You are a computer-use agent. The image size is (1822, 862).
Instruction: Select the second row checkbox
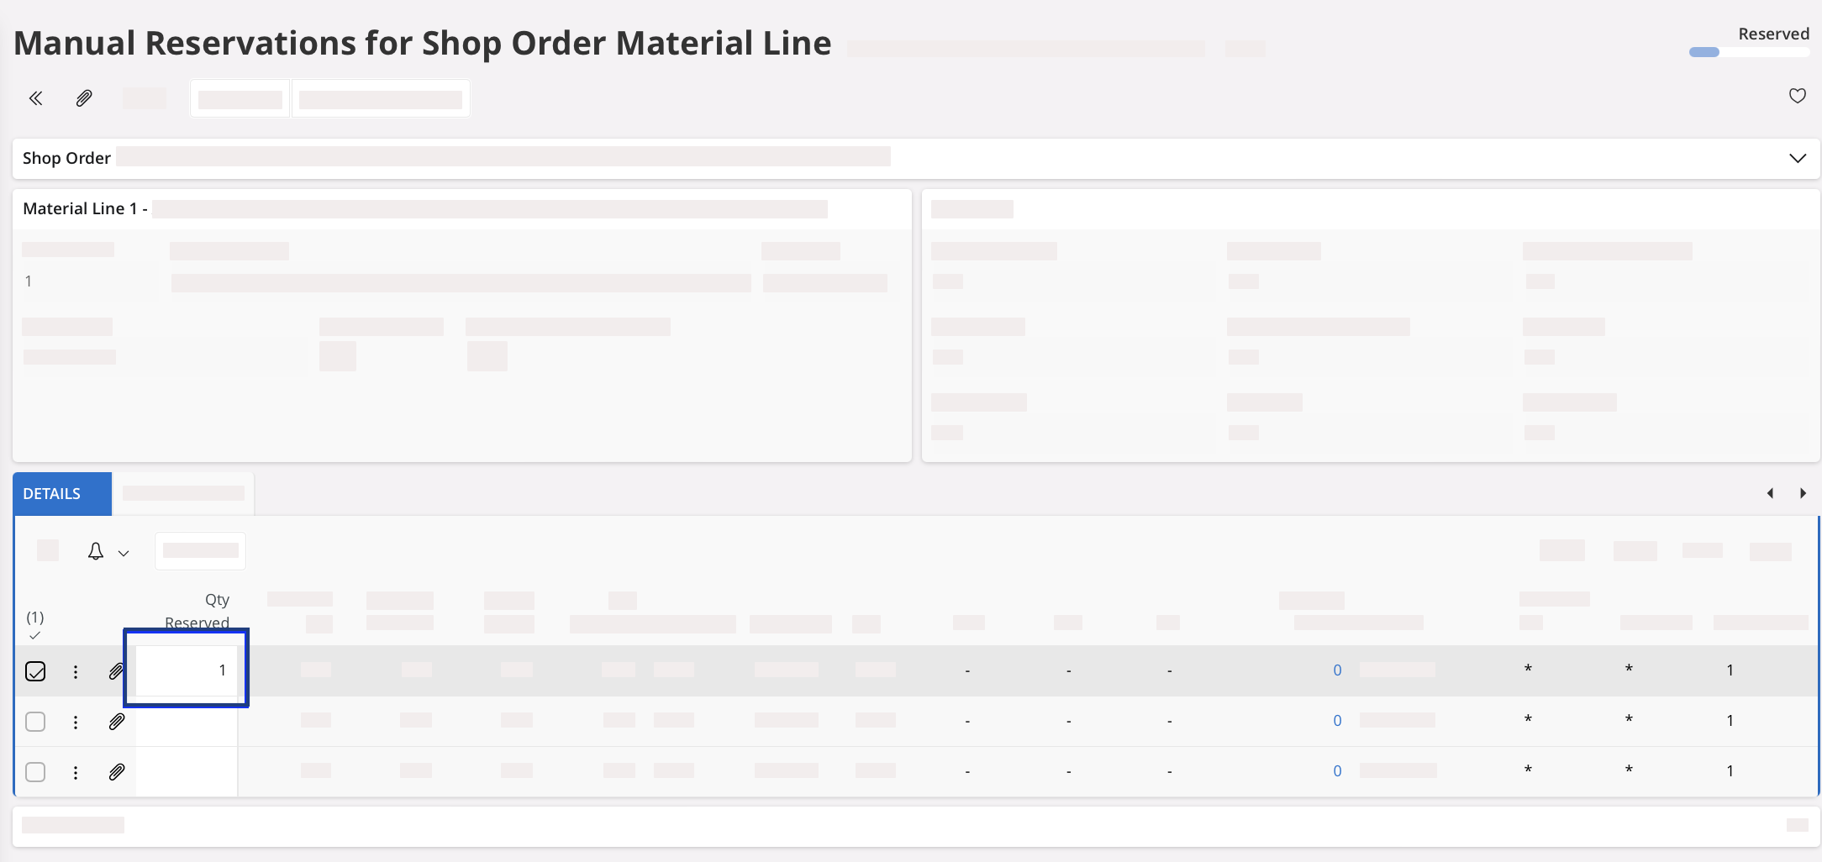[35, 722]
